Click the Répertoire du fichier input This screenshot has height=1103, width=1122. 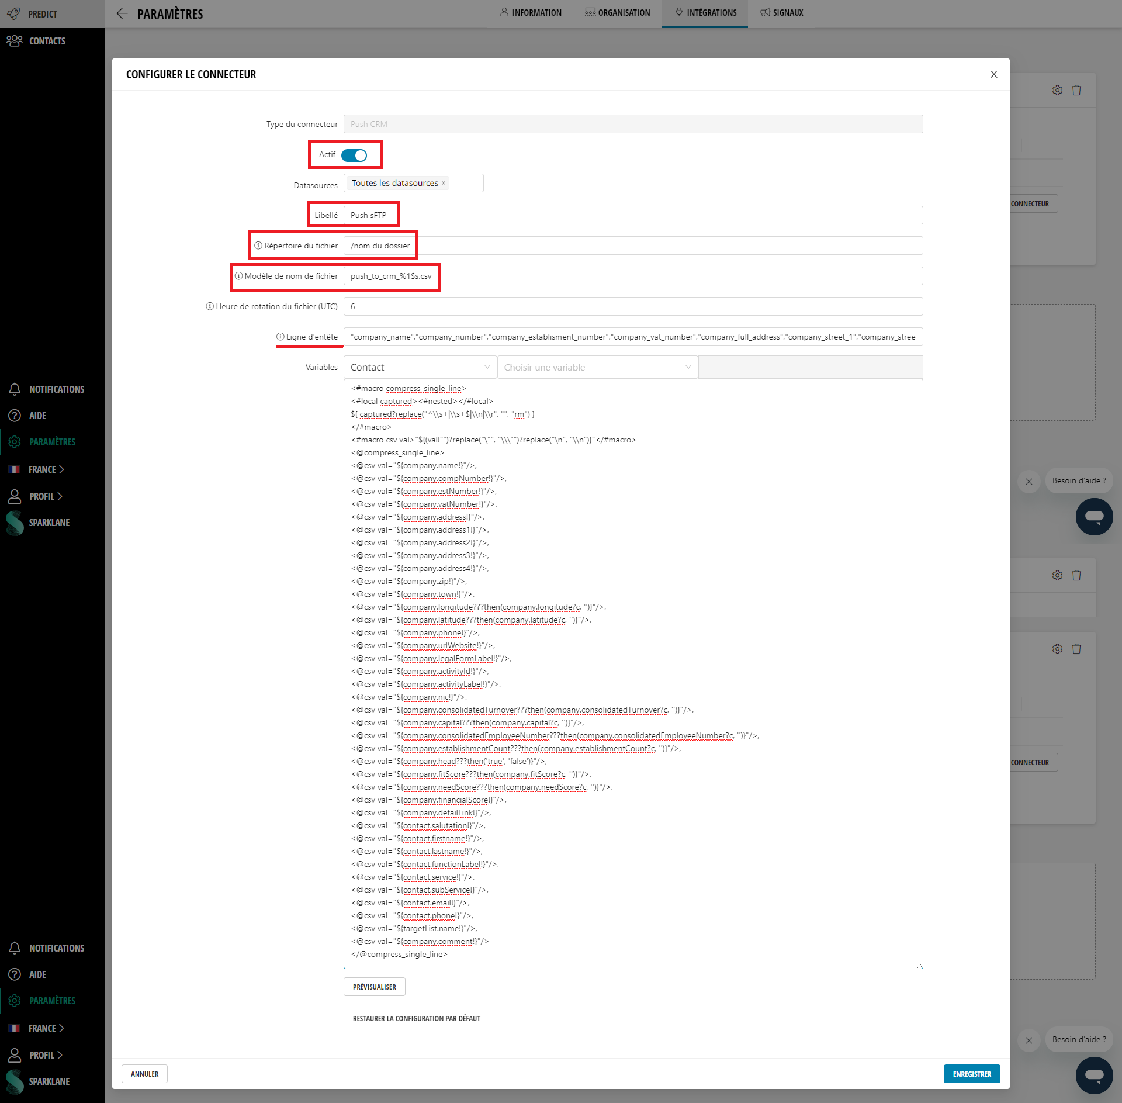tap(633, 246)
